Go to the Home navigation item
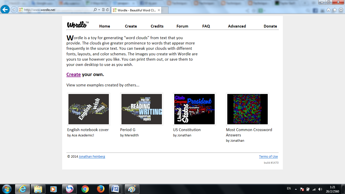The height and width of the screenshot is (194, 345). point(105,26)
